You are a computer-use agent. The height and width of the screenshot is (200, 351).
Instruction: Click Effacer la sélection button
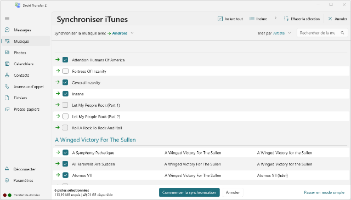coord(302,19)
